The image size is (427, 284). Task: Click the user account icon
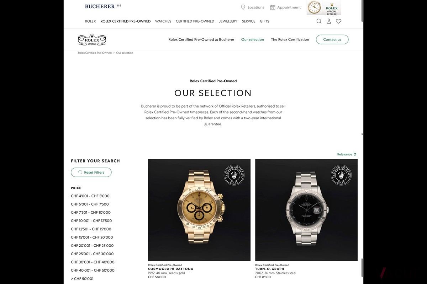coord(329,21)
